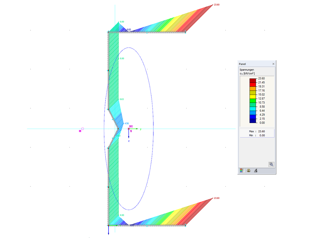Open the smoothing tab in the Panel
The height and width of the screenshot is (238, 317).
click(255, 170)
